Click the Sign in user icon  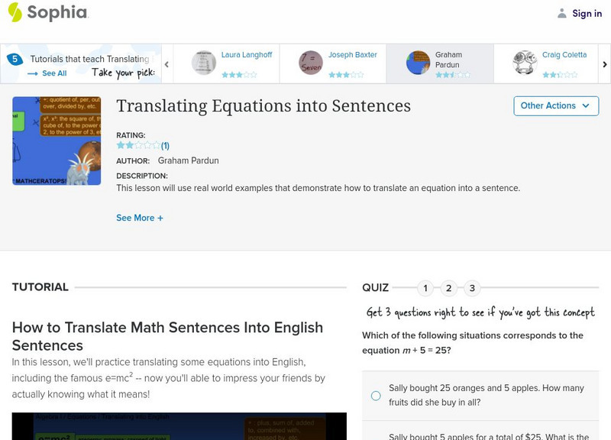[562, 13]
